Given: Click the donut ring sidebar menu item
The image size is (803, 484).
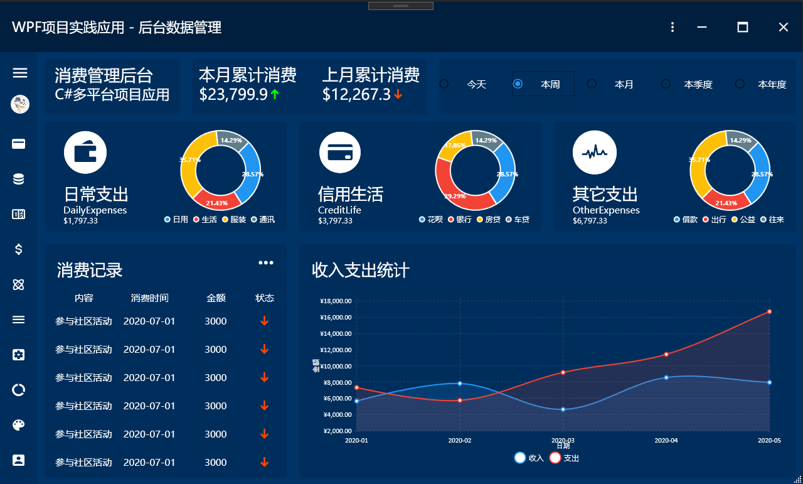Looking at the screenshot, I should coord(19,390).
